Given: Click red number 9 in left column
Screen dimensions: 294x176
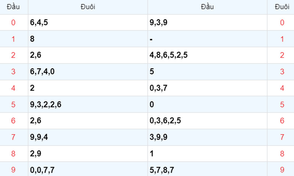Looking at the screenshot, I should 13,170.
